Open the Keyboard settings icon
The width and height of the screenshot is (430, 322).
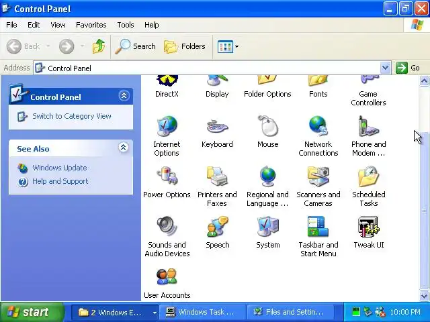tap(217, 131)
